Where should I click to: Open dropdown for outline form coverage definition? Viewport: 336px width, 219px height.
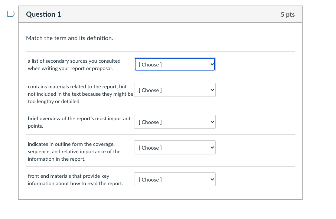tap(175, 147)
